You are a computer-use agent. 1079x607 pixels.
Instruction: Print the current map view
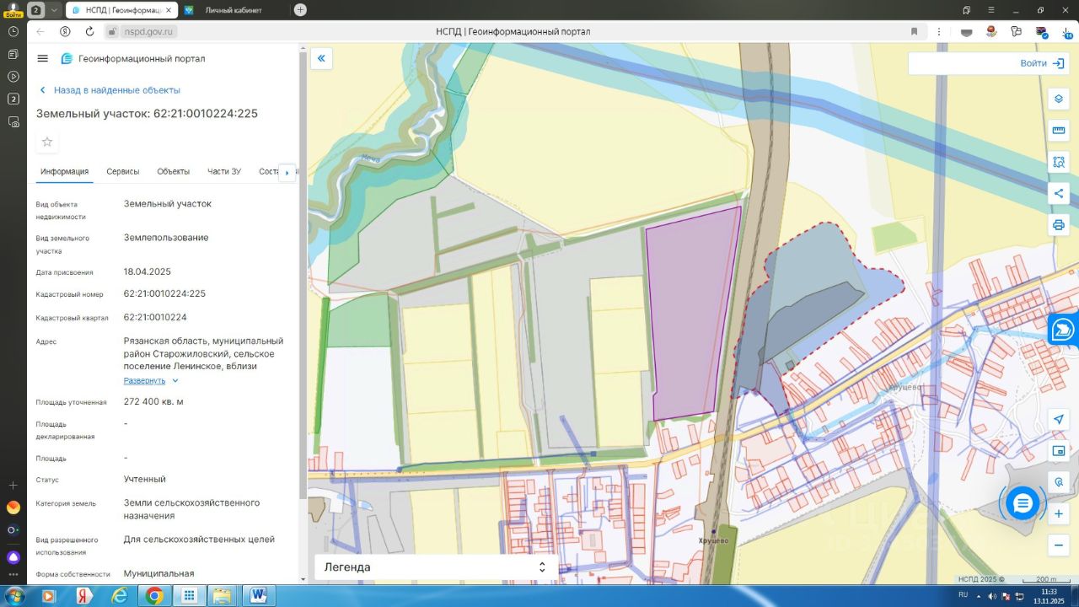[1059, 225]
